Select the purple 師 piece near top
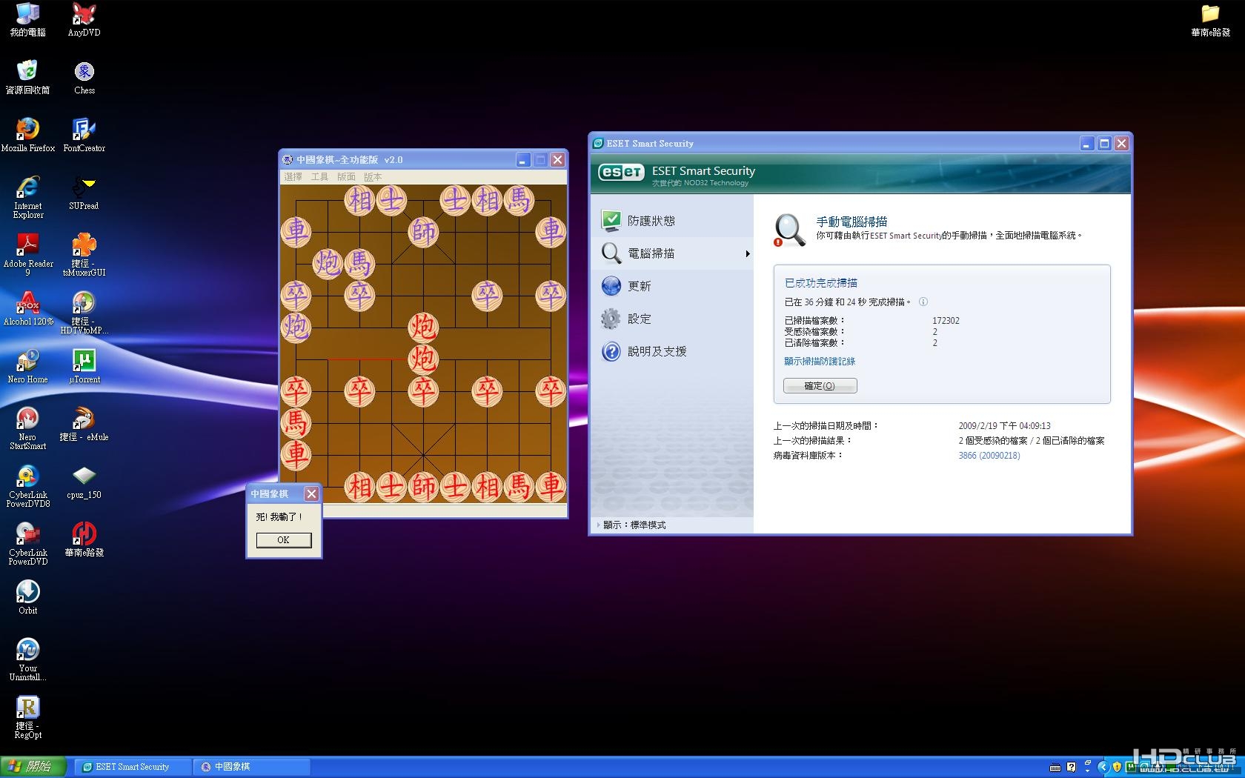Image resolution: width=1245 pixels, height=778 pixels. pos(424,231)
